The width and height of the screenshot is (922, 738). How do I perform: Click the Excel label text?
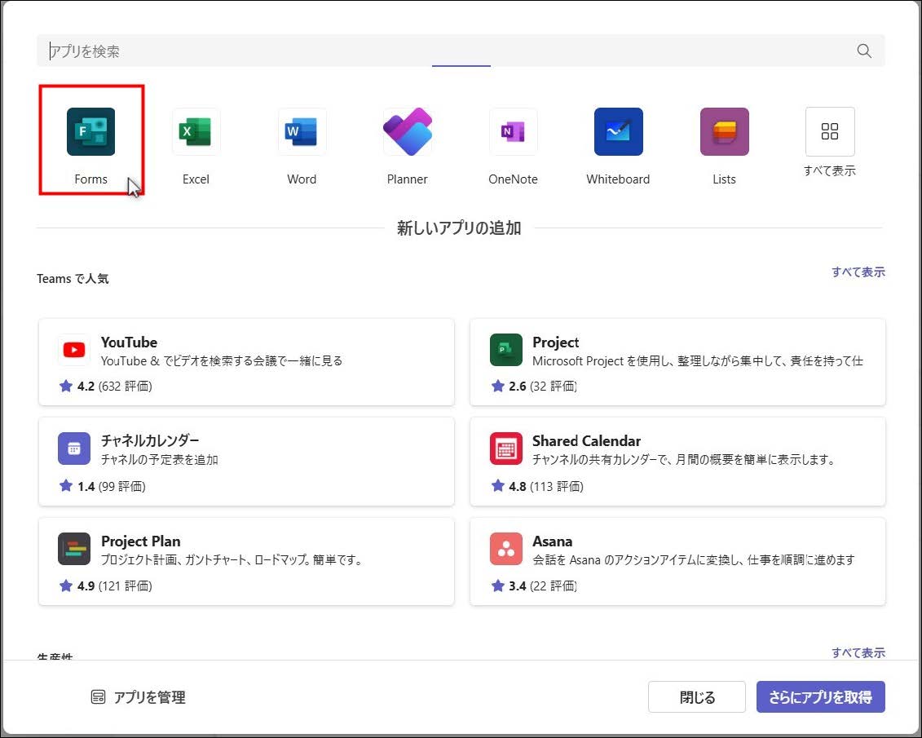point(196,179)
